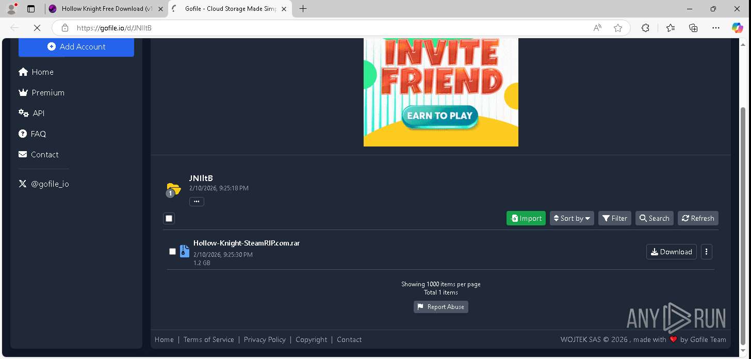This screenshot has height=359, width=751.
Task: Open Premium in sidebar
Action: (x=41, y=92)
